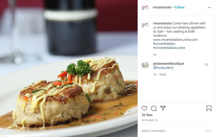This screenshot has height=137, width=215.
Task: Open the #vincentsitalian hashtag
Action: (164, 44)
